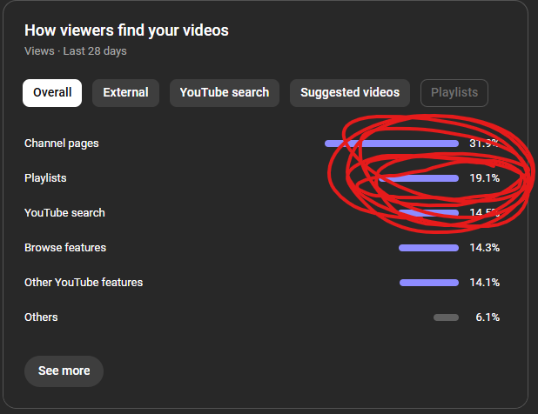Click the 6.1% Others value
The height and width of the screenshot is (414, 538).
[488, 317]
